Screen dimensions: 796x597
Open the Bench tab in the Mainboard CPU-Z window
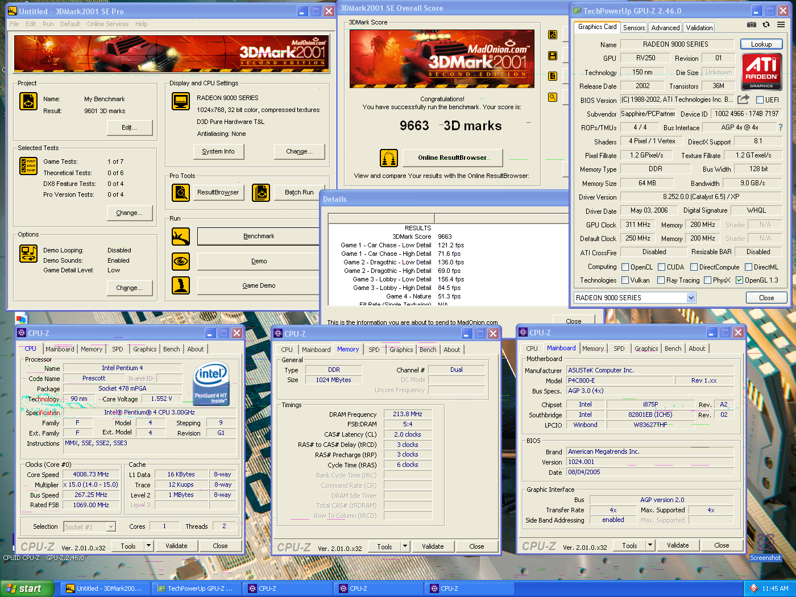[x=673, y=349]
